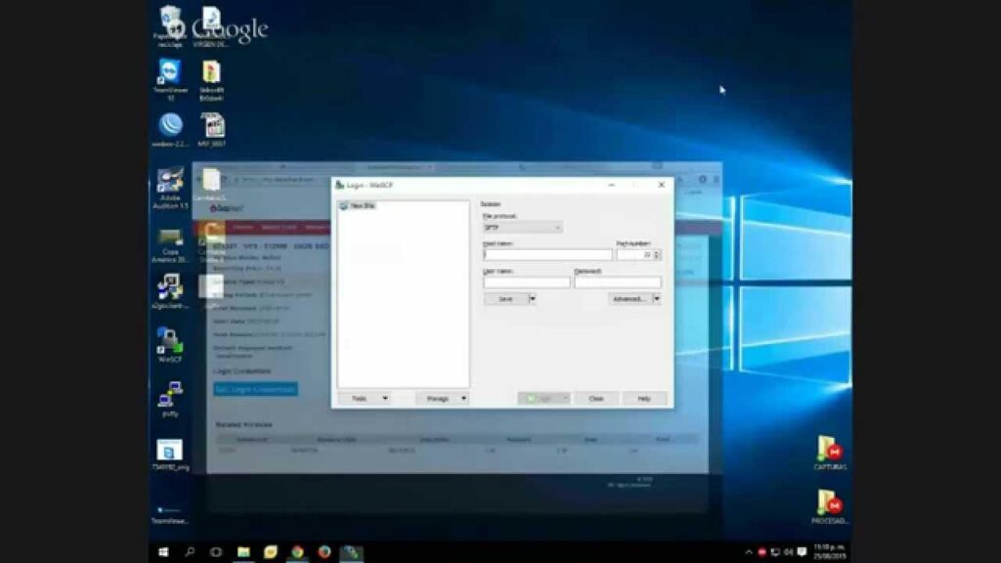Click inside the Host name input field

[544, 253]
